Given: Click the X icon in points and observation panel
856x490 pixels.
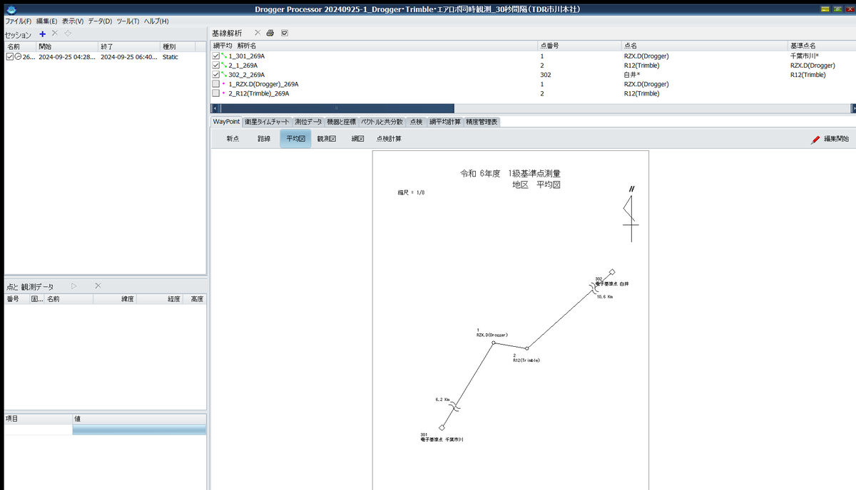Looking at the screenshot, I should click(98, 286).
